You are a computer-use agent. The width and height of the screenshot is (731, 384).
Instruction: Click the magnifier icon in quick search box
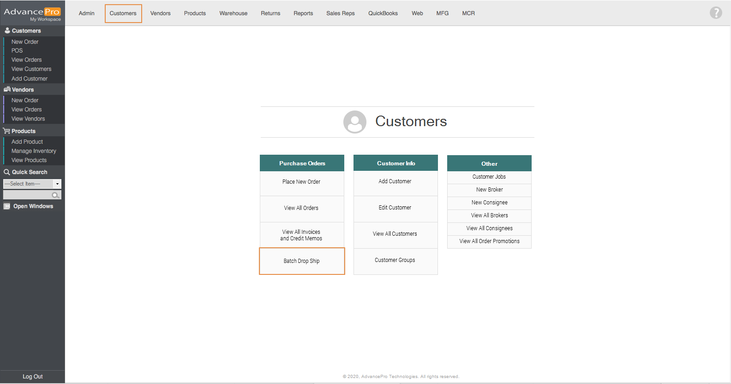(56, 195)
